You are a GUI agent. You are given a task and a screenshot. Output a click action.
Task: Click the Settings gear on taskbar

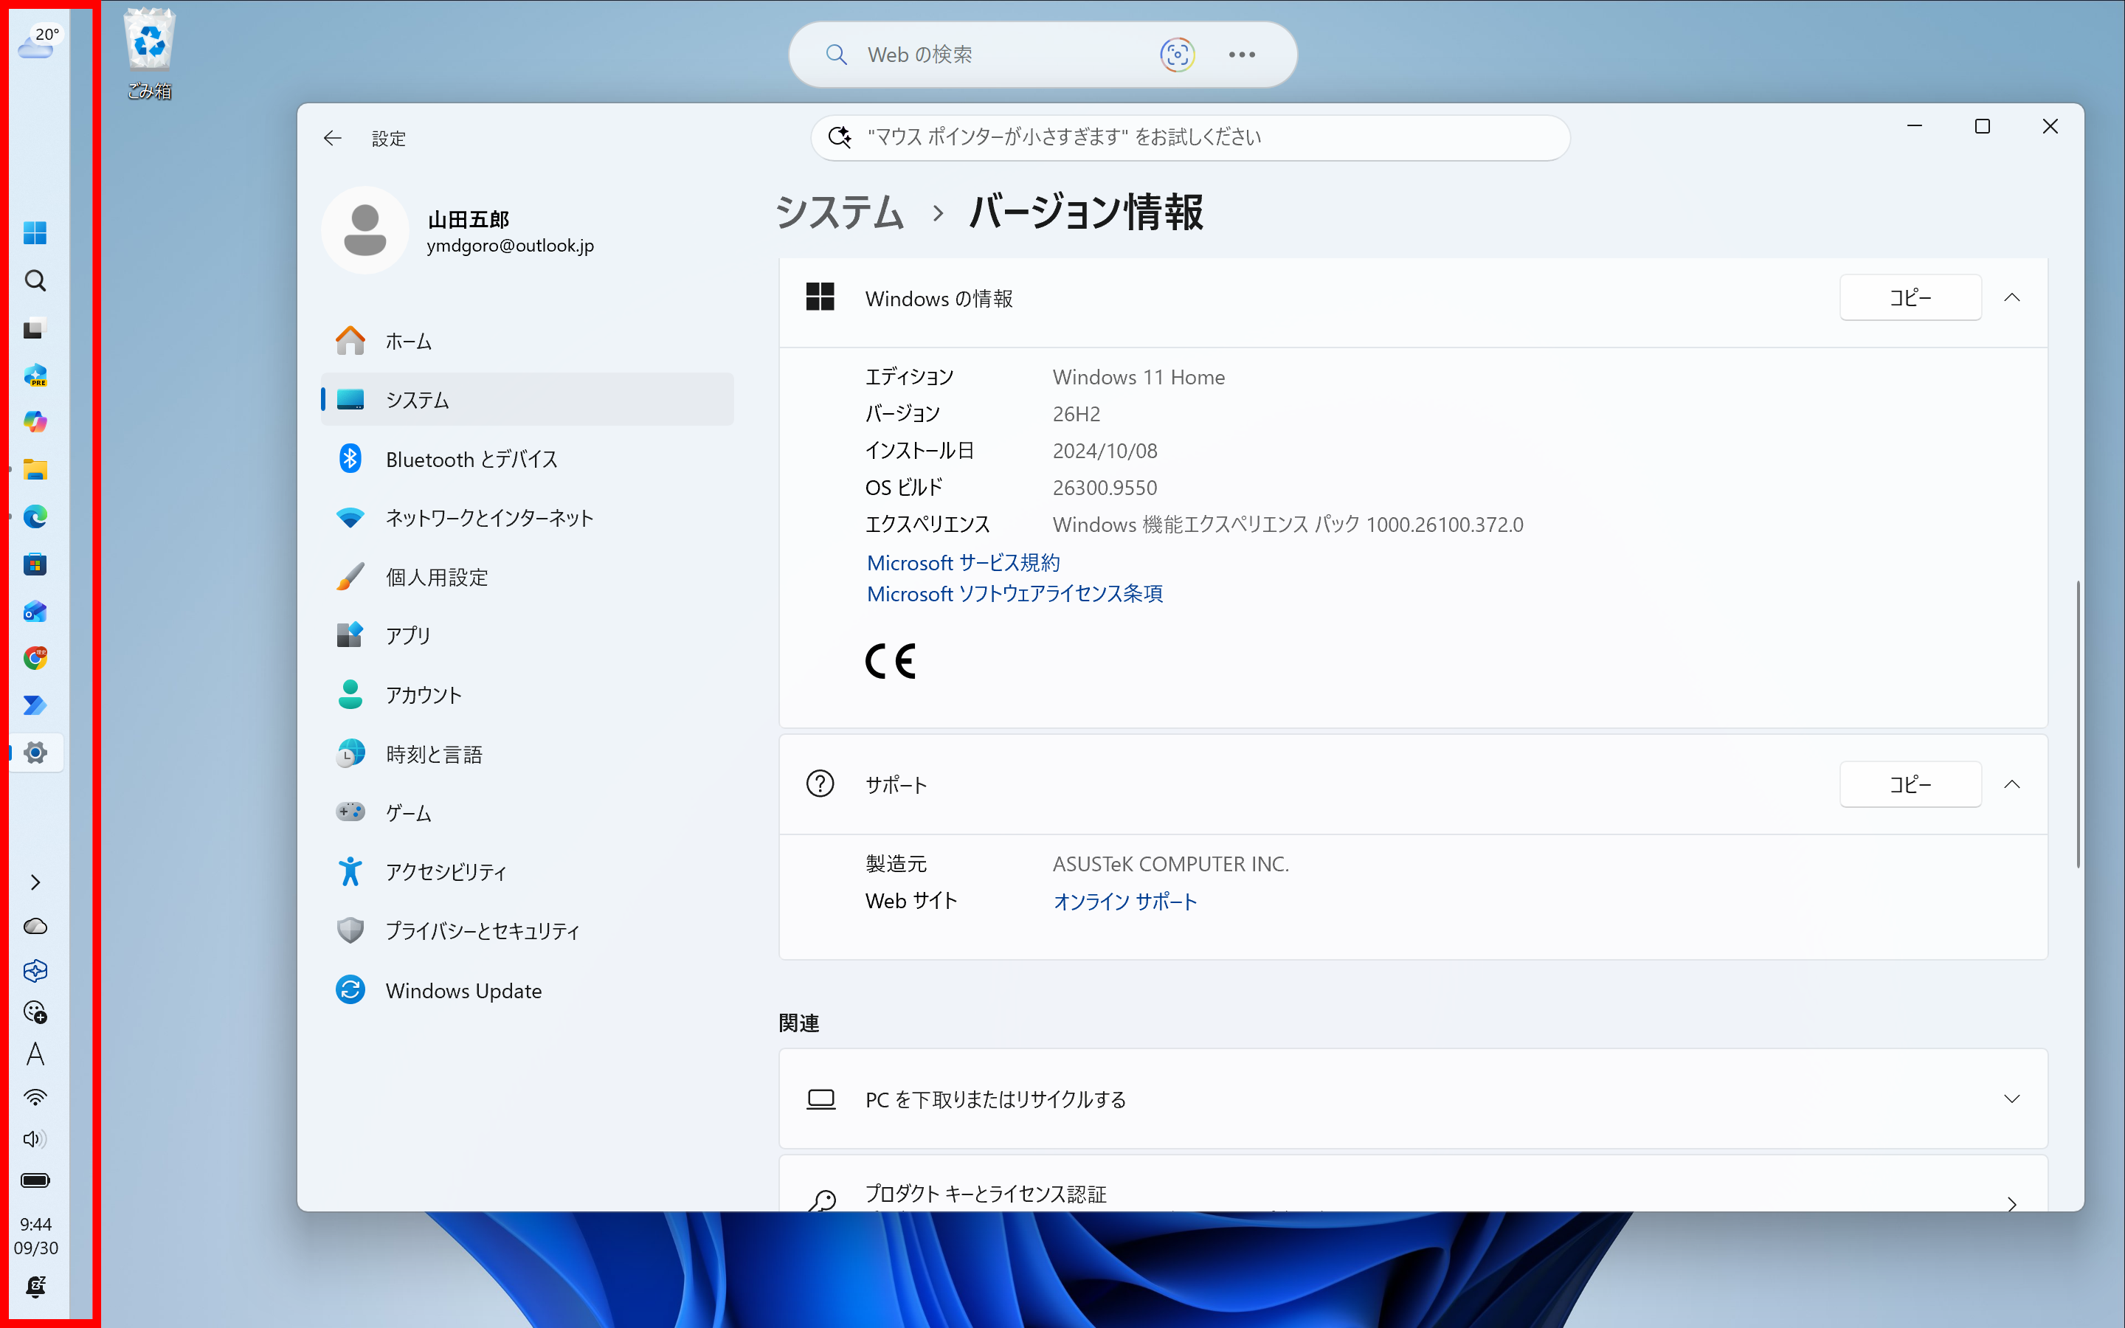35,753
